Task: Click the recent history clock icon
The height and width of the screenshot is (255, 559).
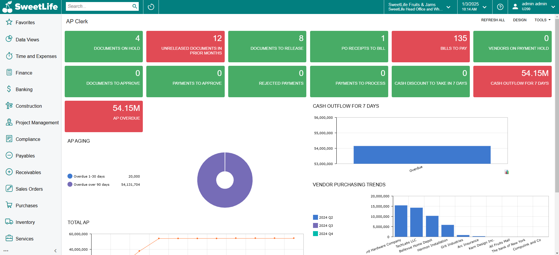Action: click(151, 7)
